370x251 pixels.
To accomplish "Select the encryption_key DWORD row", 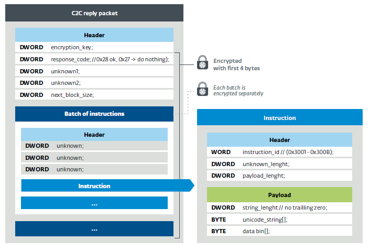I will point(94,47).
